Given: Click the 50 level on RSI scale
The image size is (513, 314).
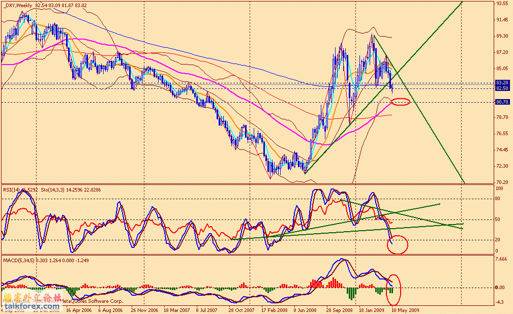Looking at the screenshot, I should [498, 219].
